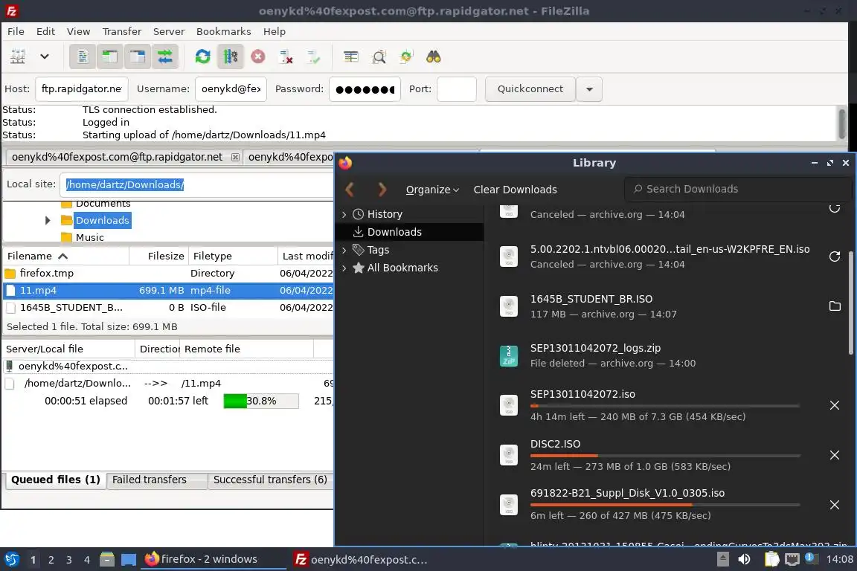Click the Search Downloads field
857x571 pixels.
[x=738, y=189]
